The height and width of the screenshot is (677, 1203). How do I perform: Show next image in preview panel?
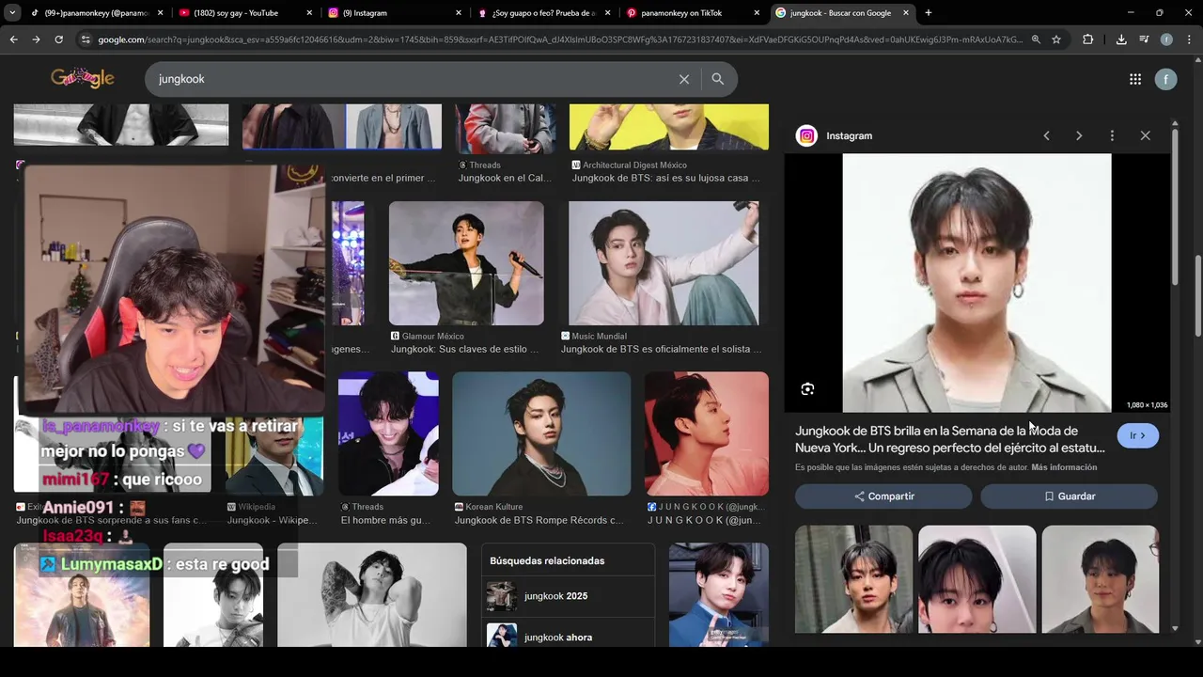[1079, 135]
